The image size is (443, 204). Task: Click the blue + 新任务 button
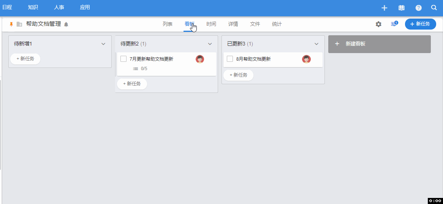tap(421, 24)
